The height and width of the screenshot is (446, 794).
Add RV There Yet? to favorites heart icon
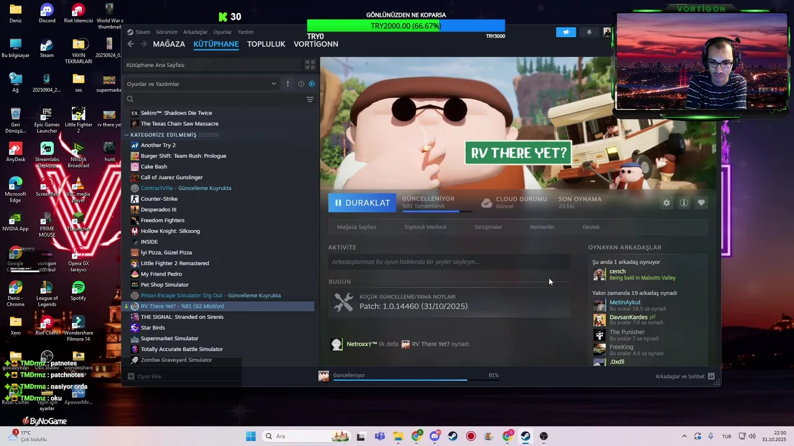tap(701, 203)
